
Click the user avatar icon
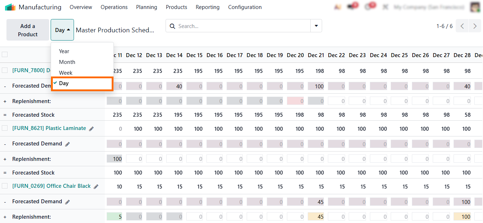pos(475,7)
